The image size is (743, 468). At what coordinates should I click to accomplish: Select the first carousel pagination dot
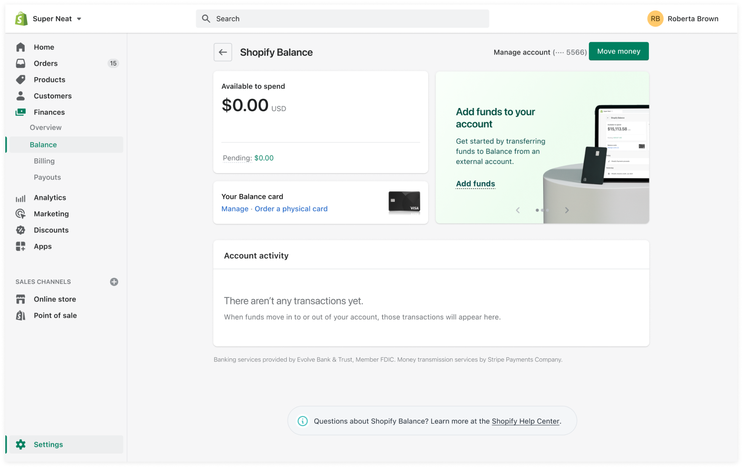pyautogui.click(x=537, y=210)
